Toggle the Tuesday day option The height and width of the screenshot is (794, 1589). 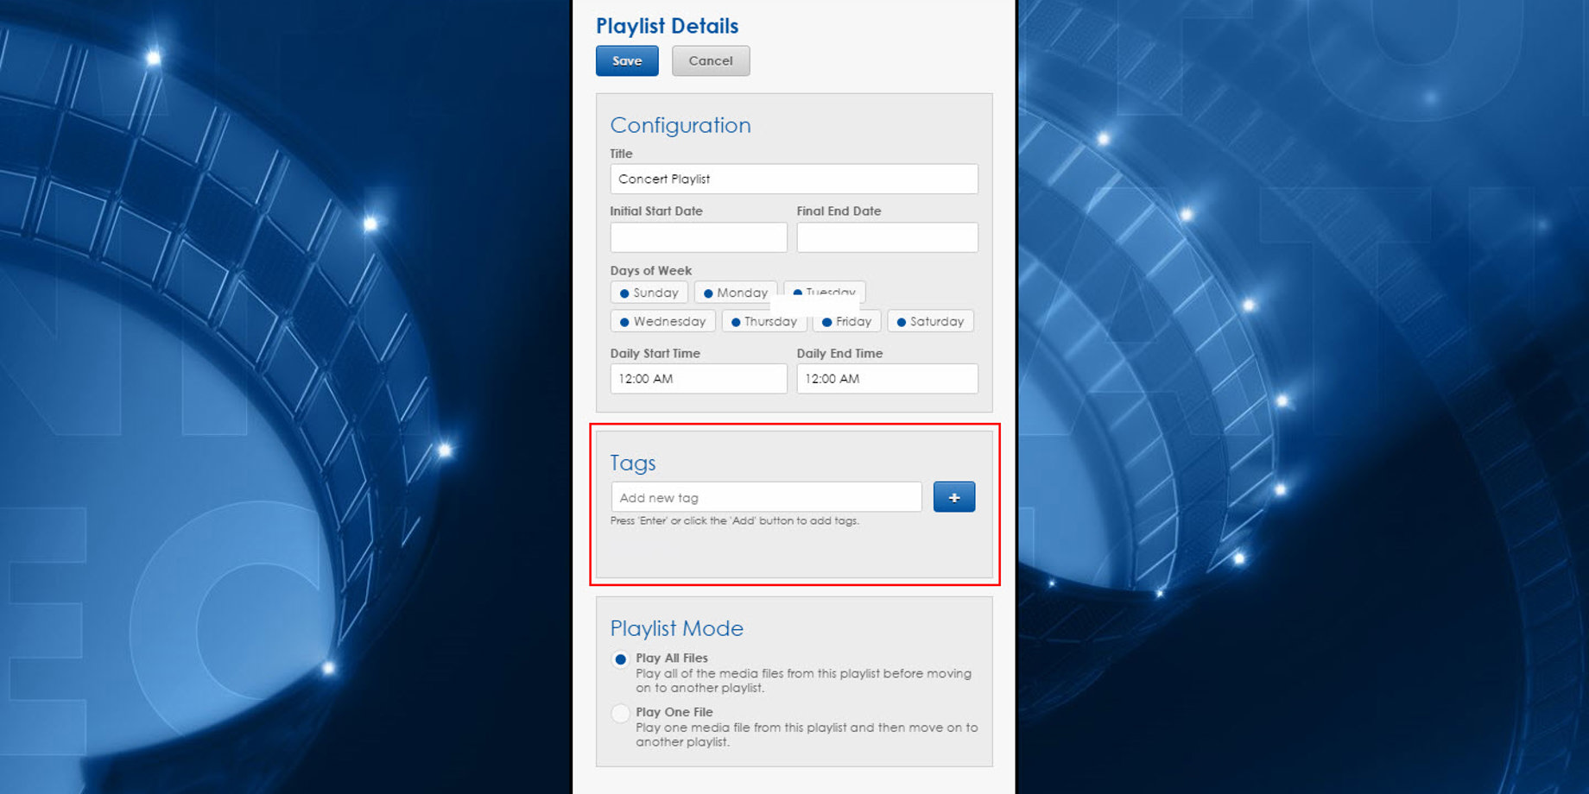[x=824, y=290]
